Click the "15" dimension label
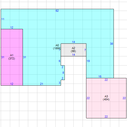 point(100,76)
